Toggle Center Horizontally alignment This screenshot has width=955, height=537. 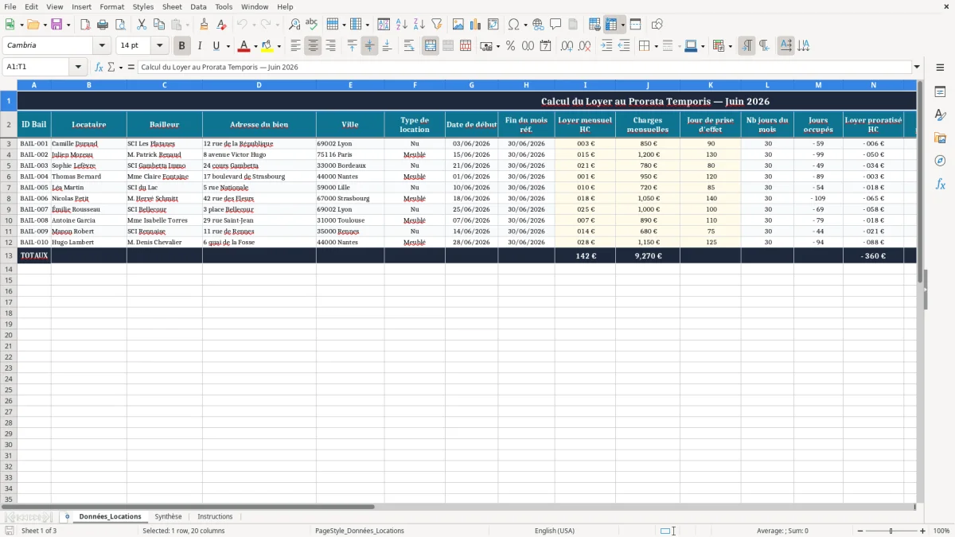[x=313, y=46]
